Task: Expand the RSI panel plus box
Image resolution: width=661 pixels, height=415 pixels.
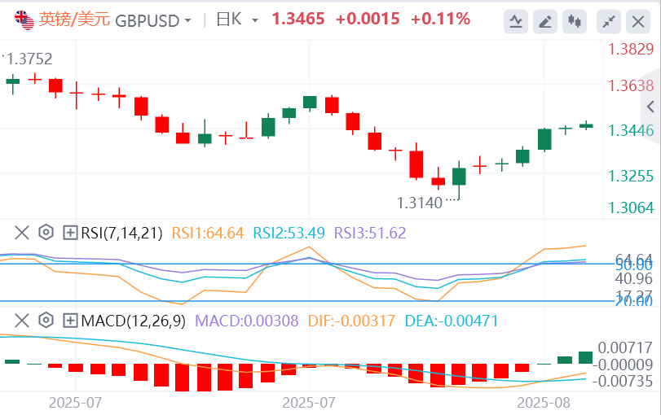Action: [70, 233]
